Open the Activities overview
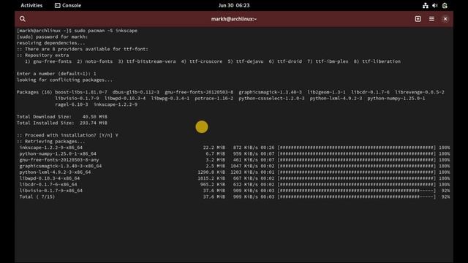Image resolution: width=468 pixels, height=263 pixels. pos(31,5)
